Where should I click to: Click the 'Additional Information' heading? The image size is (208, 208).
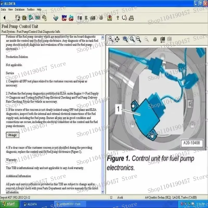click(18, 176)
